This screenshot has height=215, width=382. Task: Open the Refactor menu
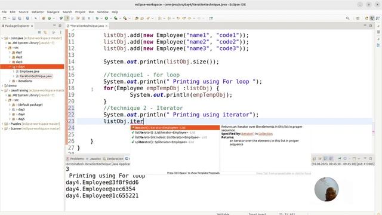click(38, 12)
